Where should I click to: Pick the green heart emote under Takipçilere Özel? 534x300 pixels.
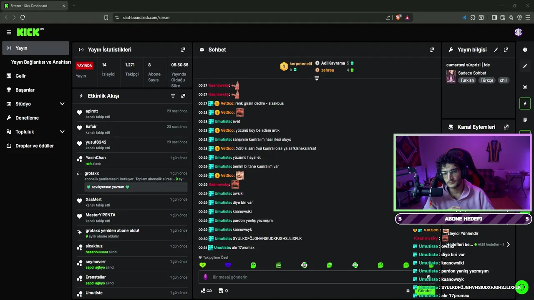pos(203,265)
